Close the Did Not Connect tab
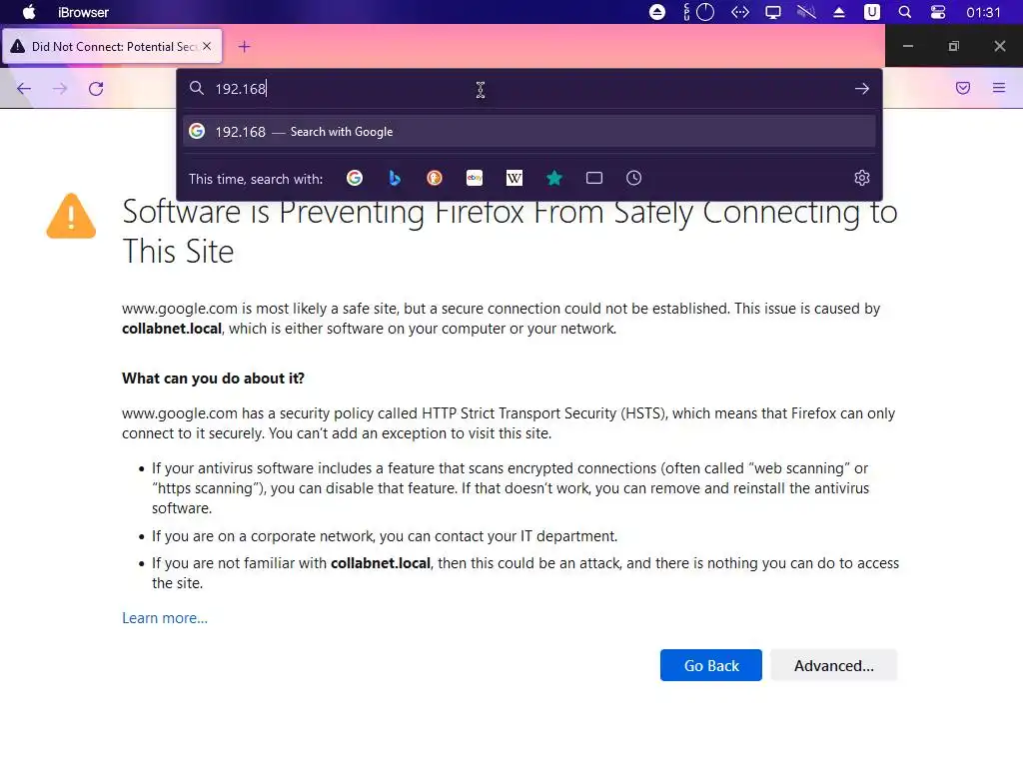Image resolution: width=1023 pixels, height=767 pixels. pos(207,46)
